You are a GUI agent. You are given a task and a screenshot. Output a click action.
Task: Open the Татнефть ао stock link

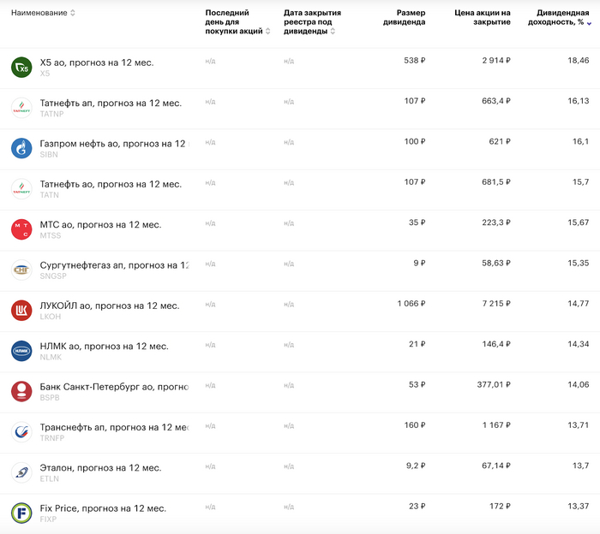pyautogui.click(x=111, y=184)
